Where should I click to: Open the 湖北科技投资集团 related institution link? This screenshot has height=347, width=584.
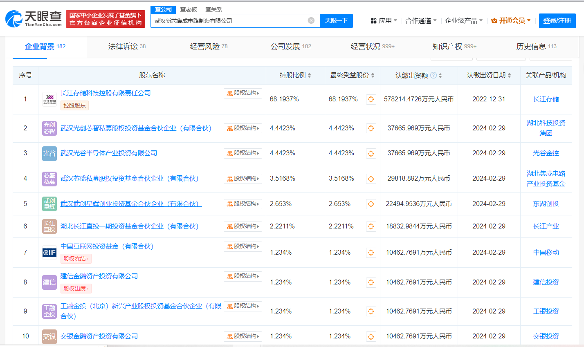tap(546, 128)
